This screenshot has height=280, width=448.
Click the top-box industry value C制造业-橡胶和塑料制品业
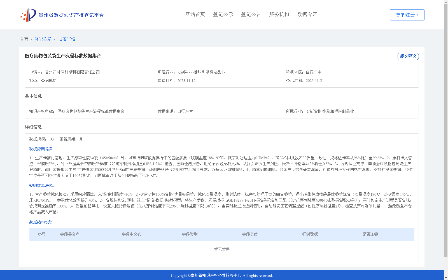click(x=202, y=72)
